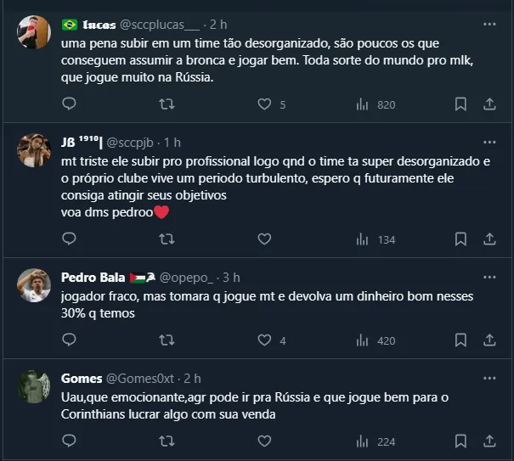This screenshot has width=514, height=461.
Task: View analytics showing 820 views
Action: [x=375, y=104]
